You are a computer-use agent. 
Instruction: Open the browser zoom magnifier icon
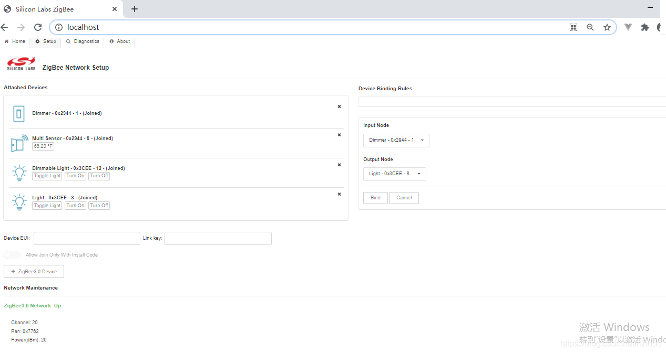pos(590,27)
